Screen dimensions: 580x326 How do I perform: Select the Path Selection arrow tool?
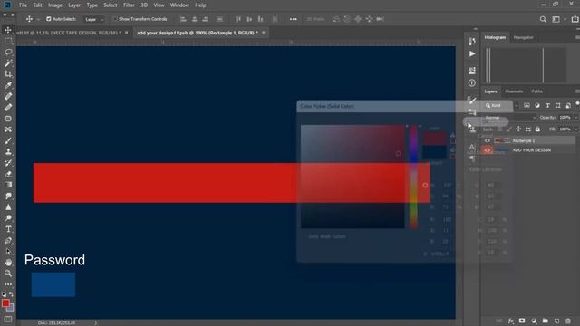(8, 252)
